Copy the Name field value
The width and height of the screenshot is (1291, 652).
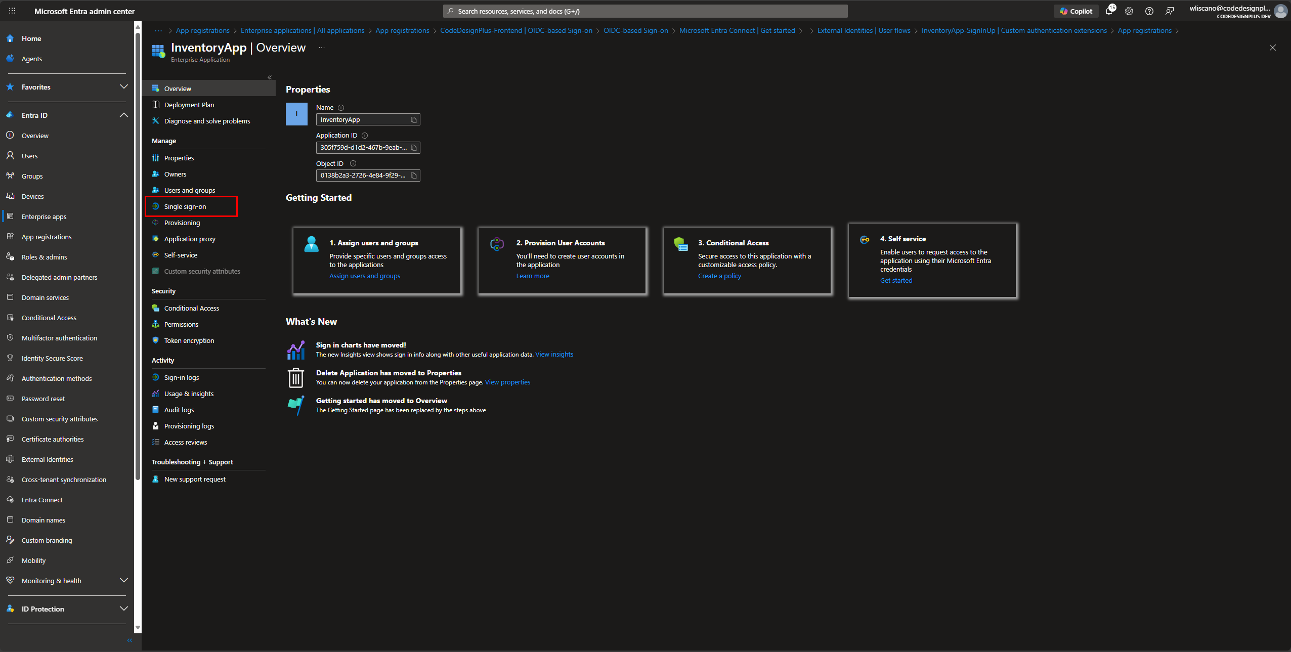(x=413, y=120)
